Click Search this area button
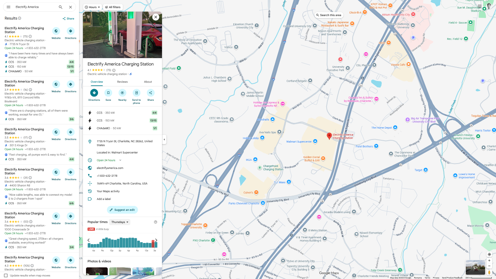Viewport: 496px width, 279px height. coord(329,15)
